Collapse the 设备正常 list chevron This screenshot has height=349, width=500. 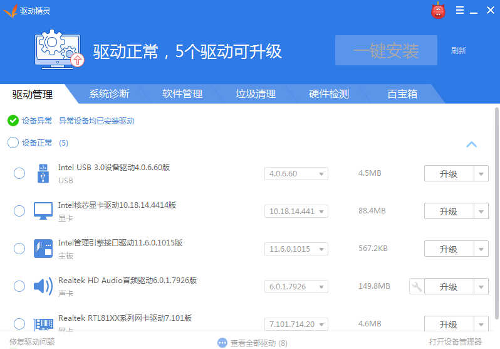tap(472, 144)
